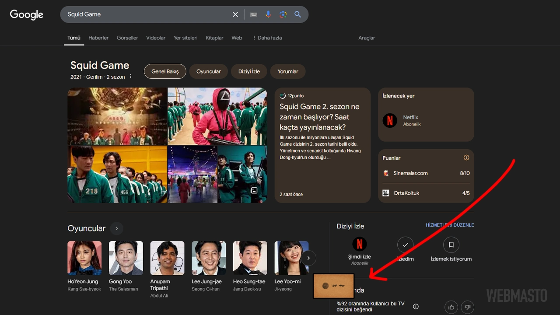
Task: Click the 12punto source icon
Action: [283, 95]
